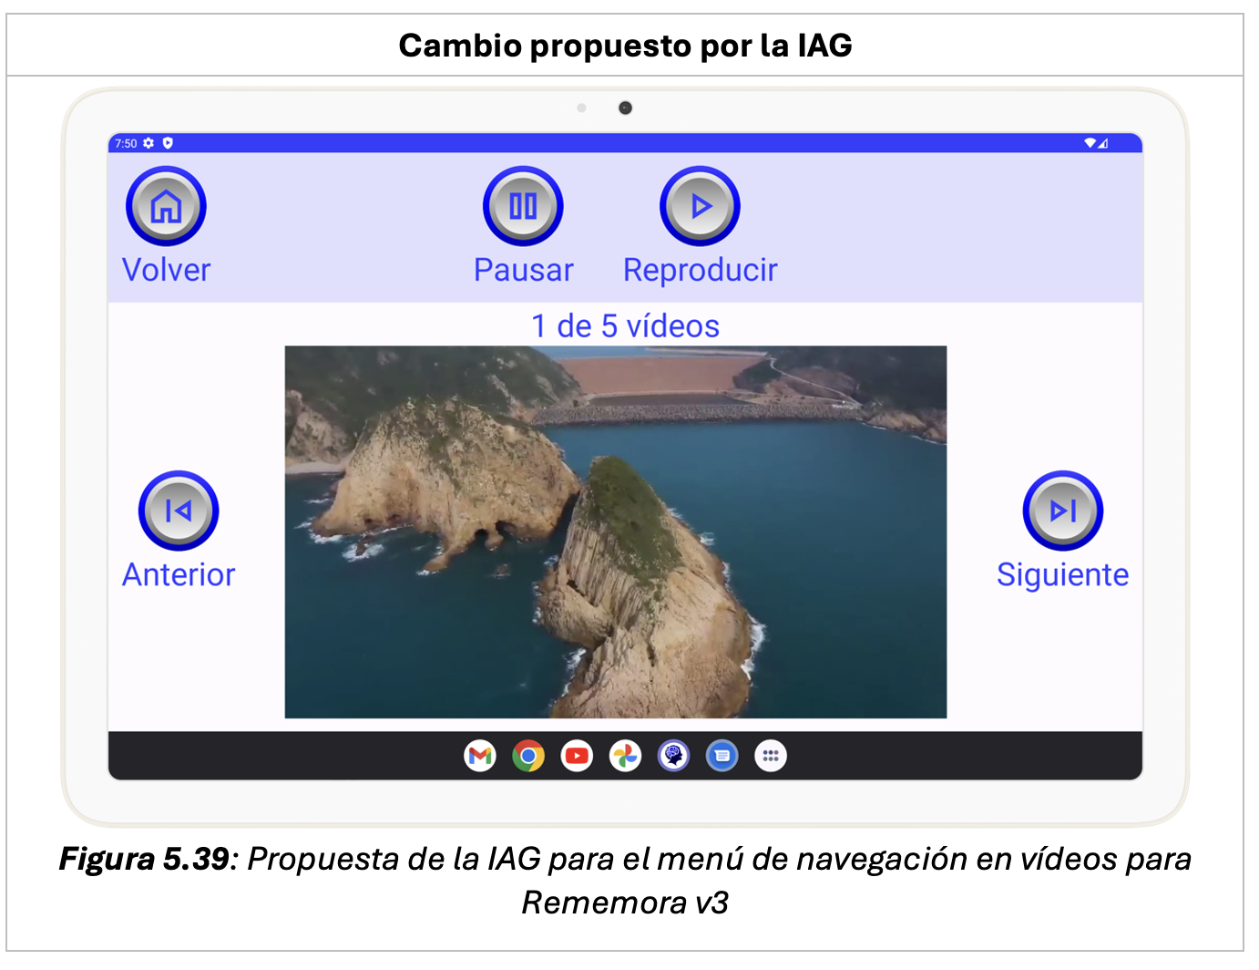Click the "Pausar" text label
Screen dimensions: 1259x970
[523, 270]
